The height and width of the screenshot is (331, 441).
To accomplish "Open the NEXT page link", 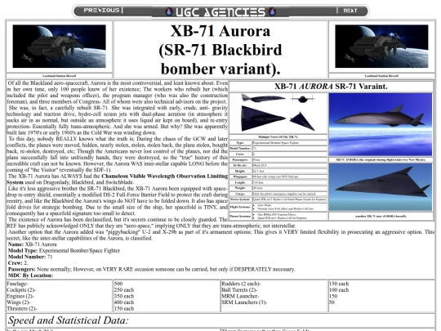I will 350,11.
